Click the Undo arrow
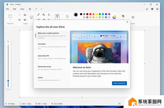Image resolution: width=164 pixels, height=108 pixels. (x=36, y=9)
